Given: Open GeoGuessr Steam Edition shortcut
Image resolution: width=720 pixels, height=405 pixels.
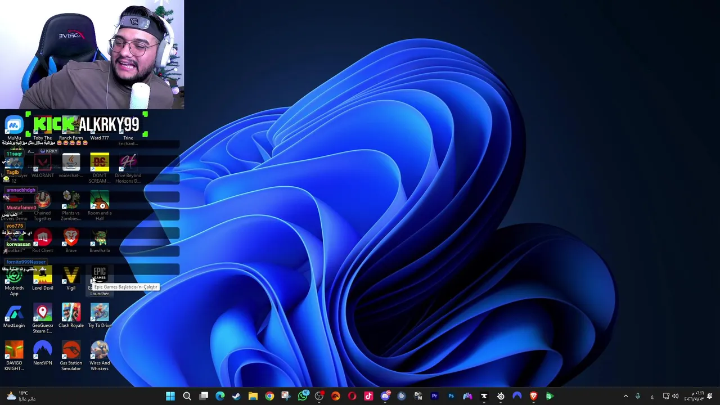Looking at the screenshot, I should (42, 319).
